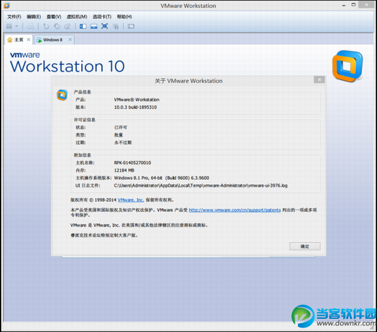Enter full screen mode icon

(104, 26)
